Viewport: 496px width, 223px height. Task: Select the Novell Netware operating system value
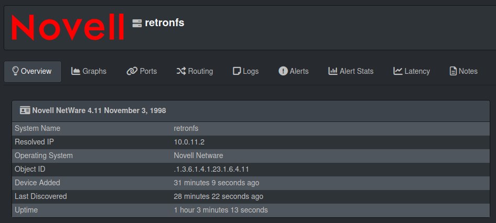pyautogui.click(x=198, y=155)
